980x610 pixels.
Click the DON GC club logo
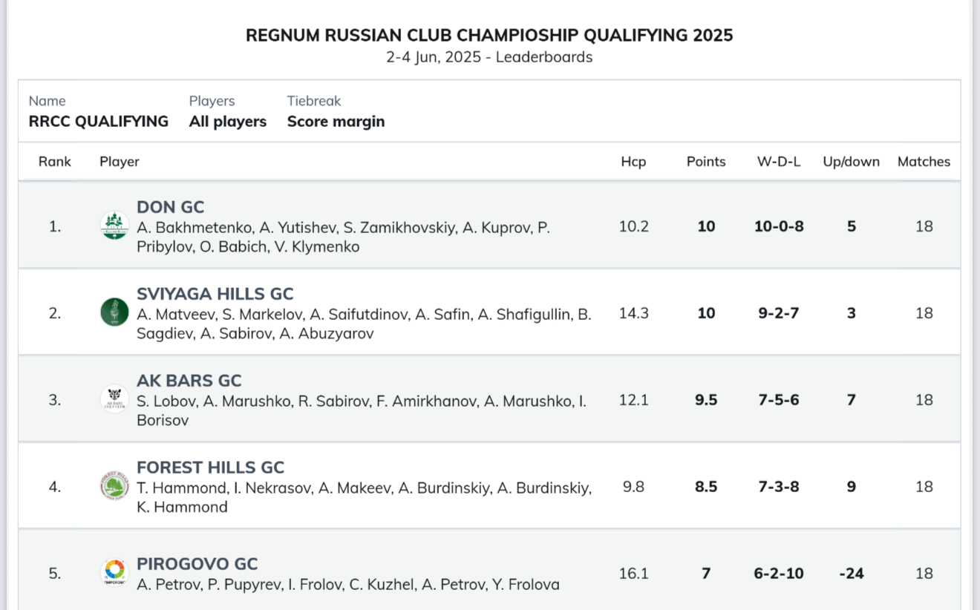pos(114,226)
